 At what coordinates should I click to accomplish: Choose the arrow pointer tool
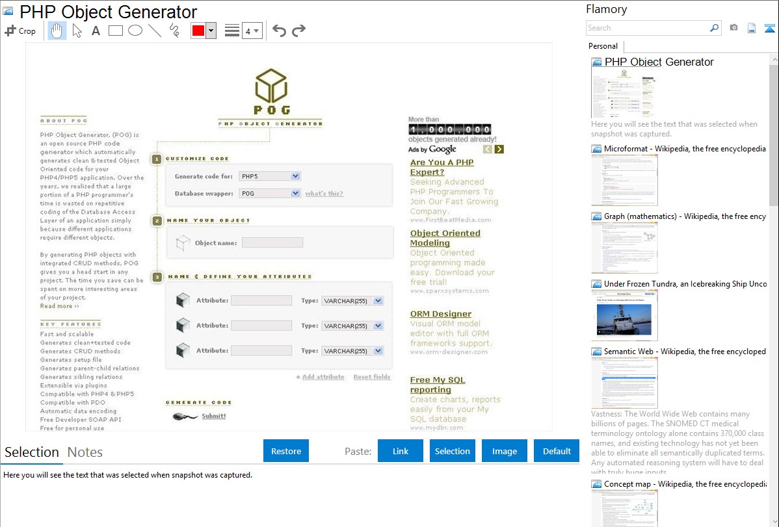[77, 31]
